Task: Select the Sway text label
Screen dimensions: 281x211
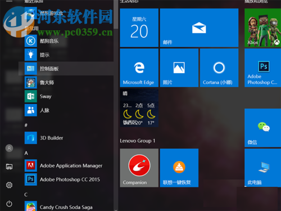Action: pyautogui.click(x=46, y=96)
